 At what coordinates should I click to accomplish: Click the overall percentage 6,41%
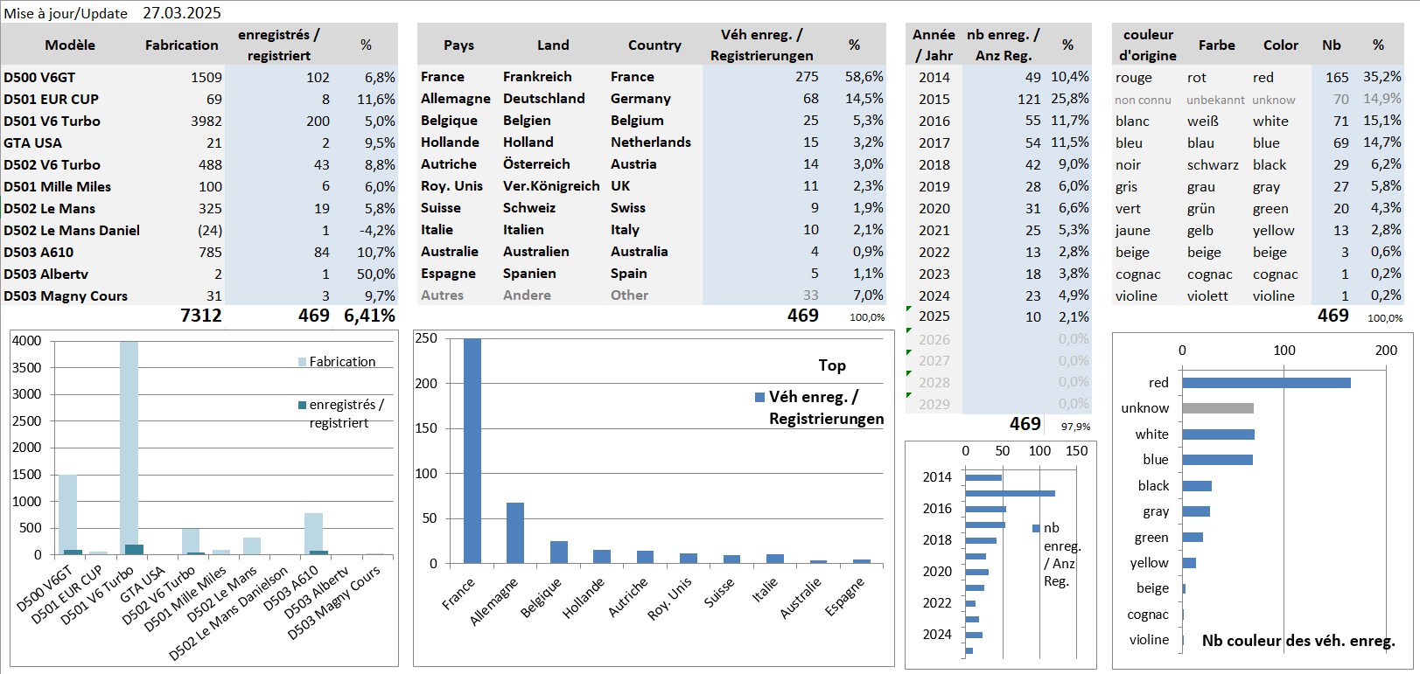tap(369, 316)
